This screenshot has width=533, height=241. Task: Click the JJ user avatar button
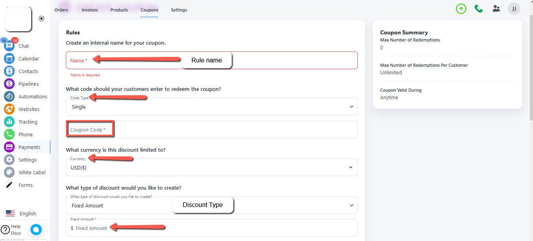click(514, 9)
